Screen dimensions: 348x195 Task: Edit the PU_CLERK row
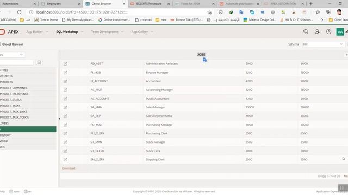point(65,133)
